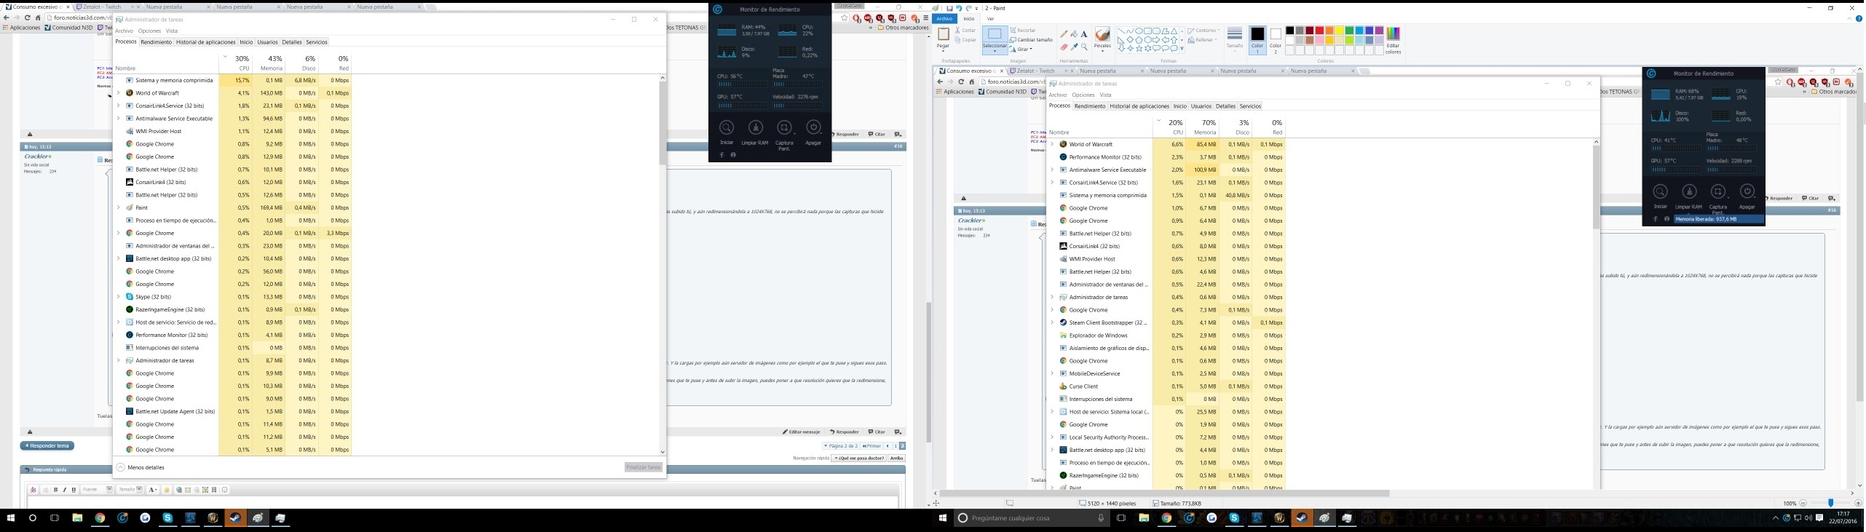Screen dimensions: 1866x532
Task: Select the Color picker eyedropper tool
Action: 1074,47
